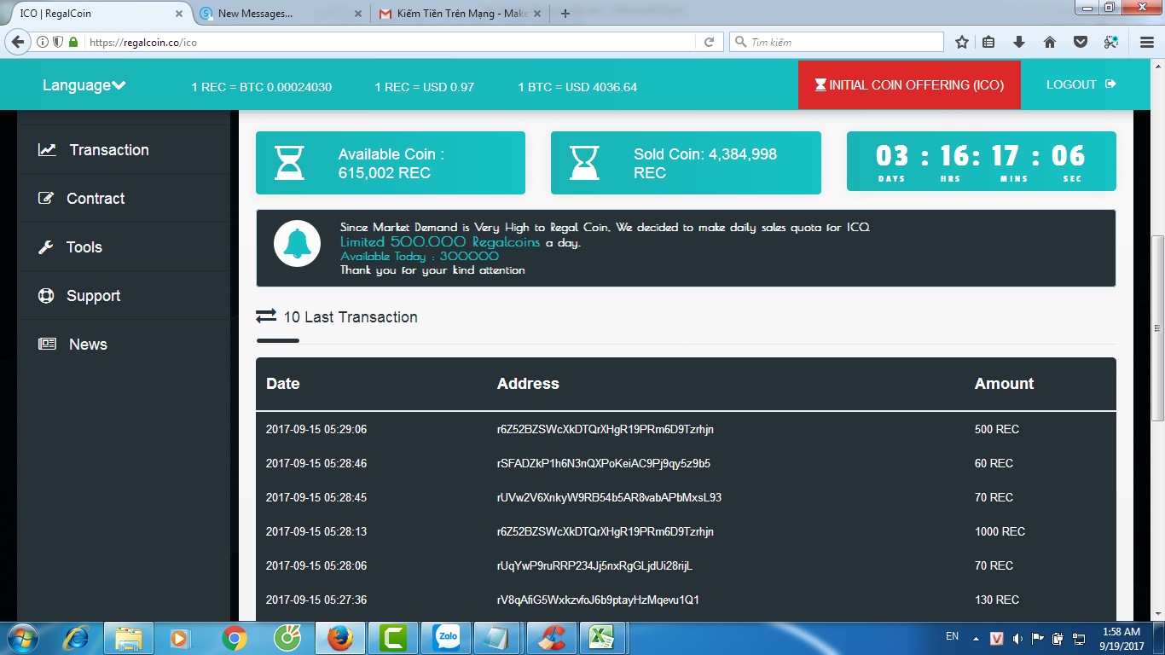This screenshot has height=655, width=1165.
Task: Open CCleaner from the taskbar
Action: tap(552, 637)
